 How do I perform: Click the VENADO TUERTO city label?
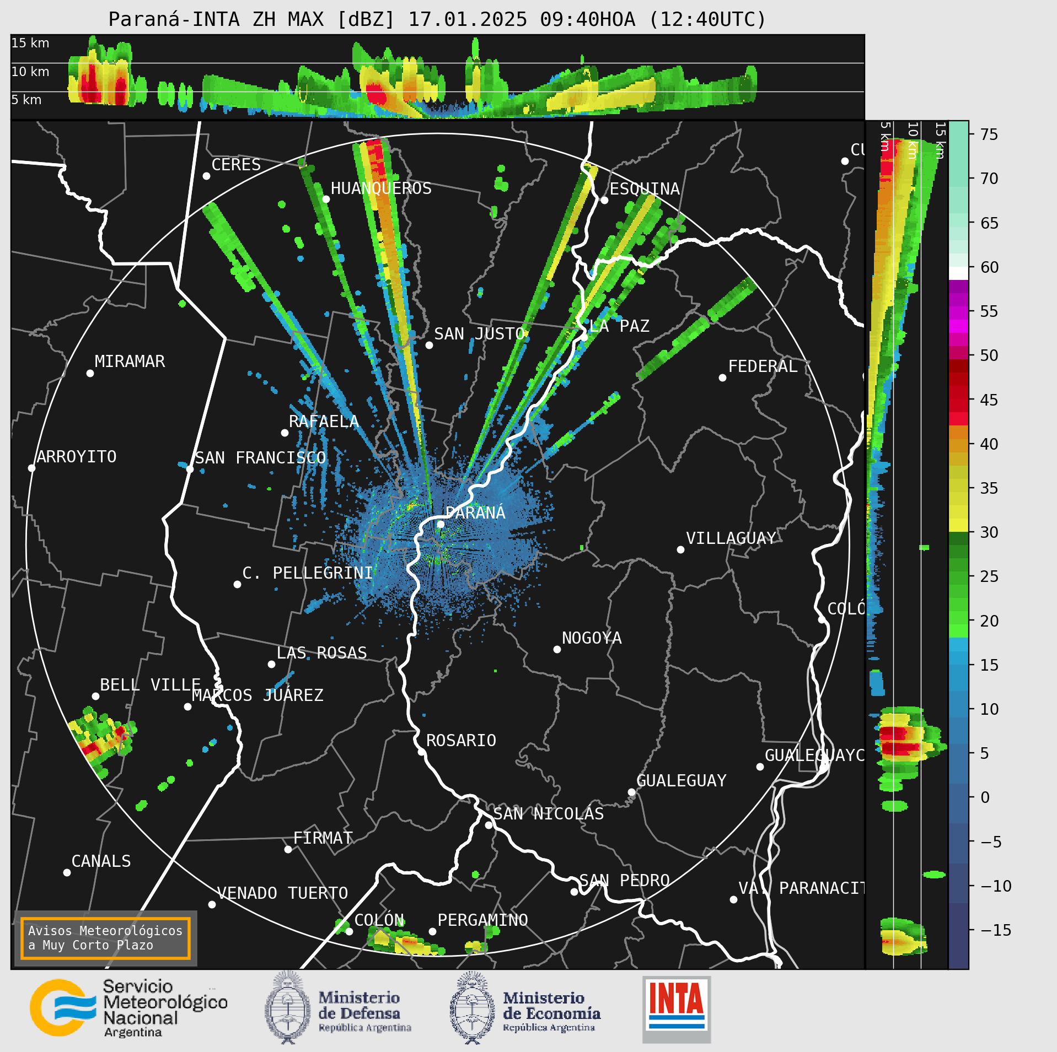[282, 893]
